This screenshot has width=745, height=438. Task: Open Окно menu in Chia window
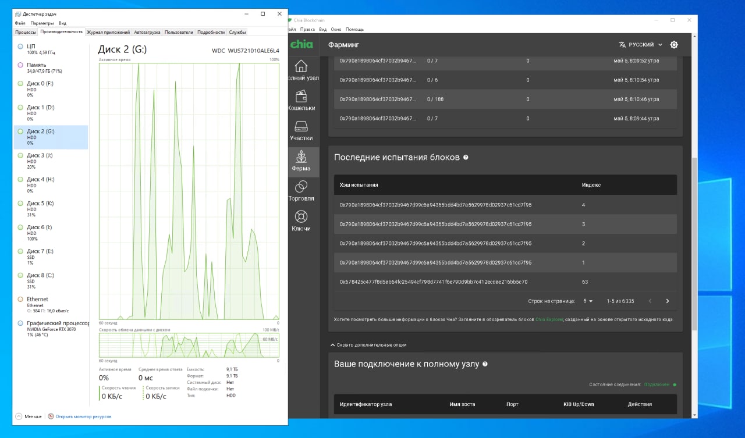coord(336,29)
